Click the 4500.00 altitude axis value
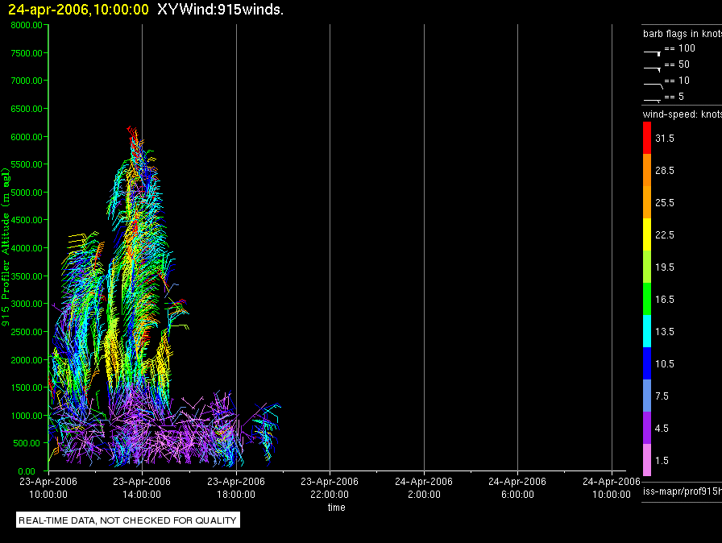 click(27, 220)
